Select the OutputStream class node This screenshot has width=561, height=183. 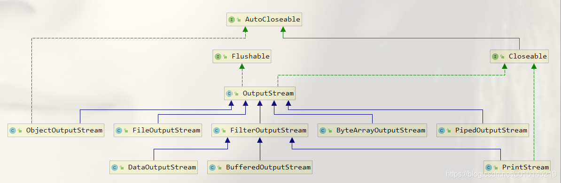click(260, 94)
